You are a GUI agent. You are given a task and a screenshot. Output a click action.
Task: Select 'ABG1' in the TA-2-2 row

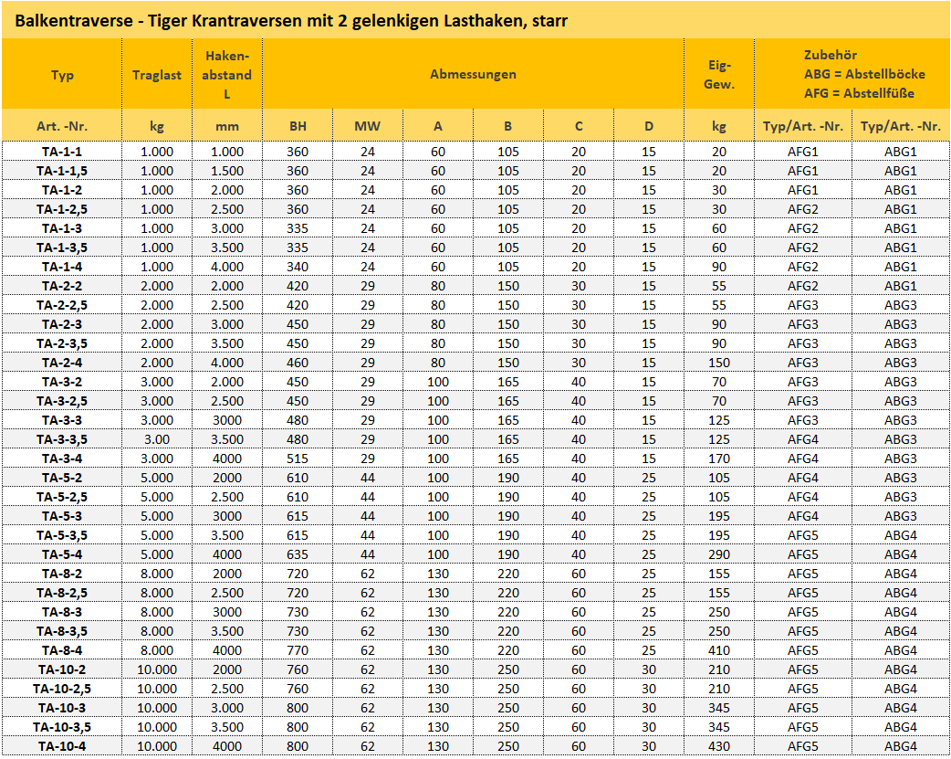tap(901, 286)
